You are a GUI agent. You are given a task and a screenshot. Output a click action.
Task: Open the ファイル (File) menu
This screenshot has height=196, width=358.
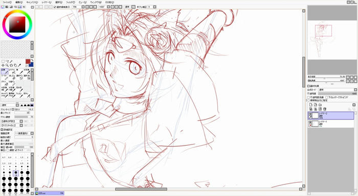click(x=7, y=2)
